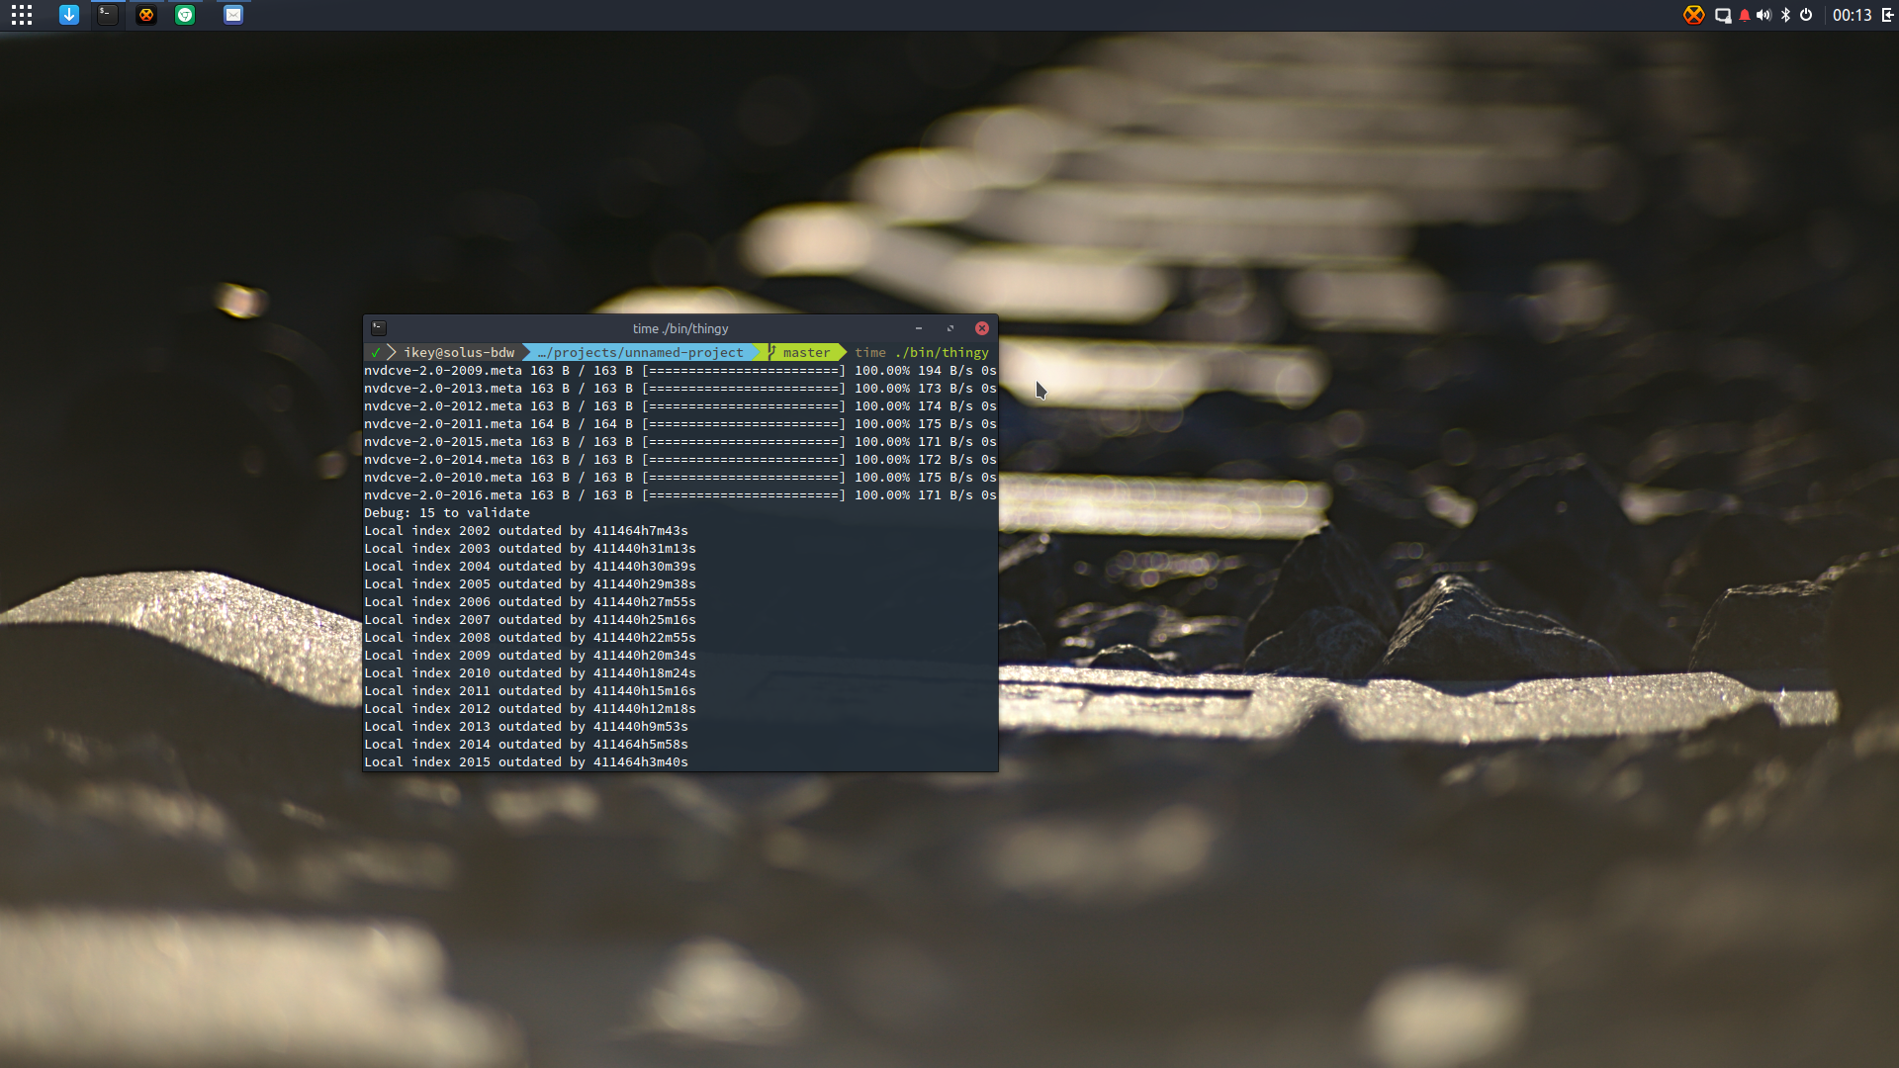Image resolution: width=1899 pixels, height=1068 pixels.
Task: Click 'Local index 2013 outdated' line
Action: [526, 727]
